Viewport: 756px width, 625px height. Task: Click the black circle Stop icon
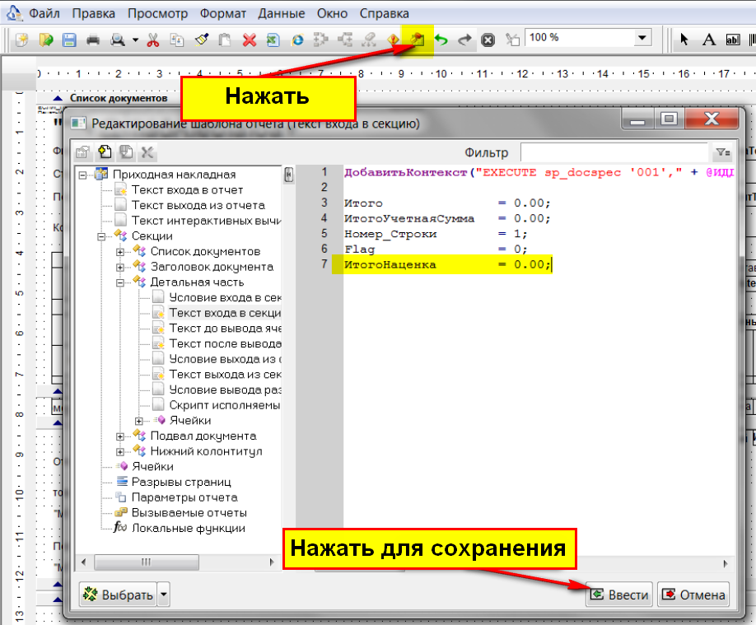coord(488,40)
